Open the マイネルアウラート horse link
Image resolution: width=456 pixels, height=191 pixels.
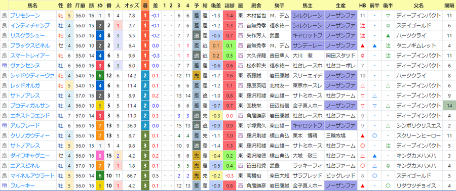[x=32, y=176]
